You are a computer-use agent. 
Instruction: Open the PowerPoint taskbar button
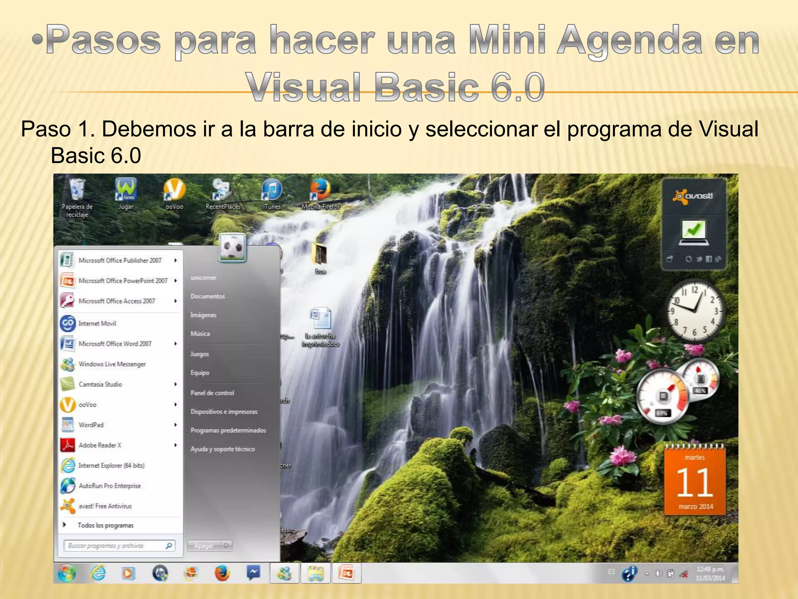[x=346, y=573]
